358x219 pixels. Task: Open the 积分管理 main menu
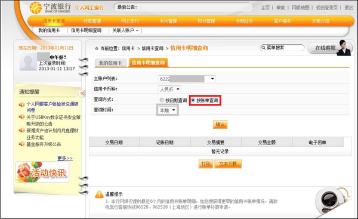[206, 21]
